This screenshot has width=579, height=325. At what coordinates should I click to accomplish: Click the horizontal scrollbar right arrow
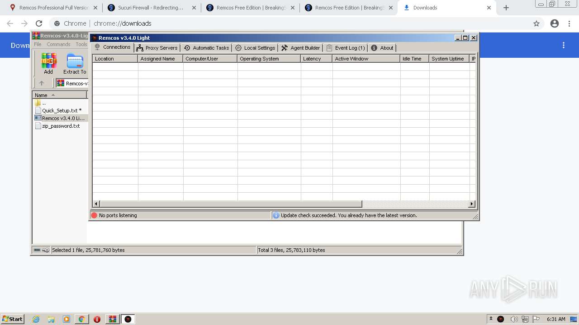[472, 204]
